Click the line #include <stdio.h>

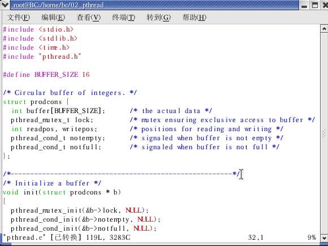click(x=38, y=29)
